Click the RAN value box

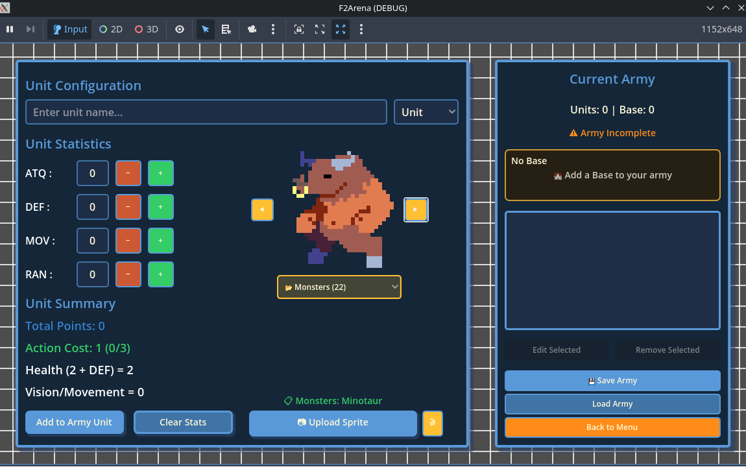click(x=93, y=275)
